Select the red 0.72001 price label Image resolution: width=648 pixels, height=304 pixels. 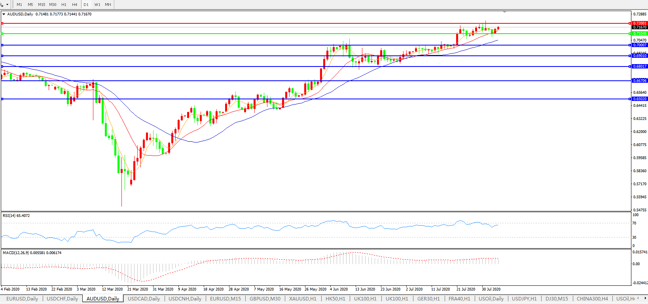[x=639, y=23]
